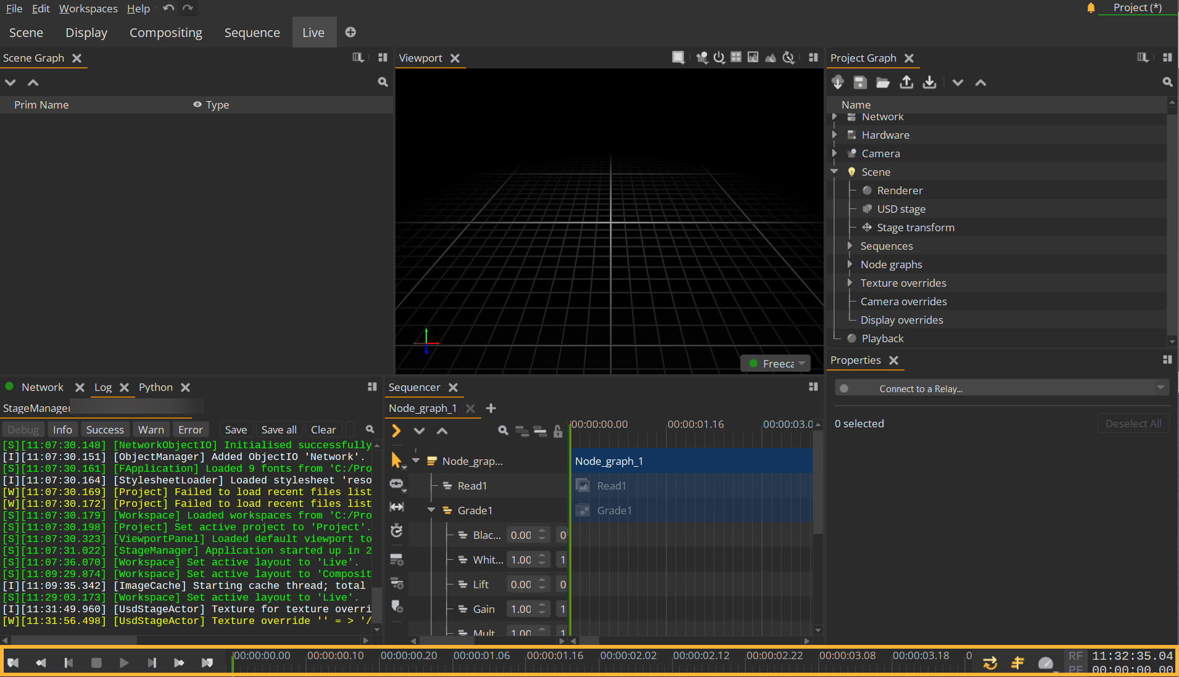Toggle the Warn log filter
Viewport: 1179px width, 677px height.
pos(151,430)
